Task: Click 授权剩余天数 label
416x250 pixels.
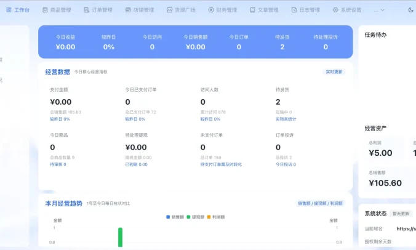Action: tap(378, 242)
